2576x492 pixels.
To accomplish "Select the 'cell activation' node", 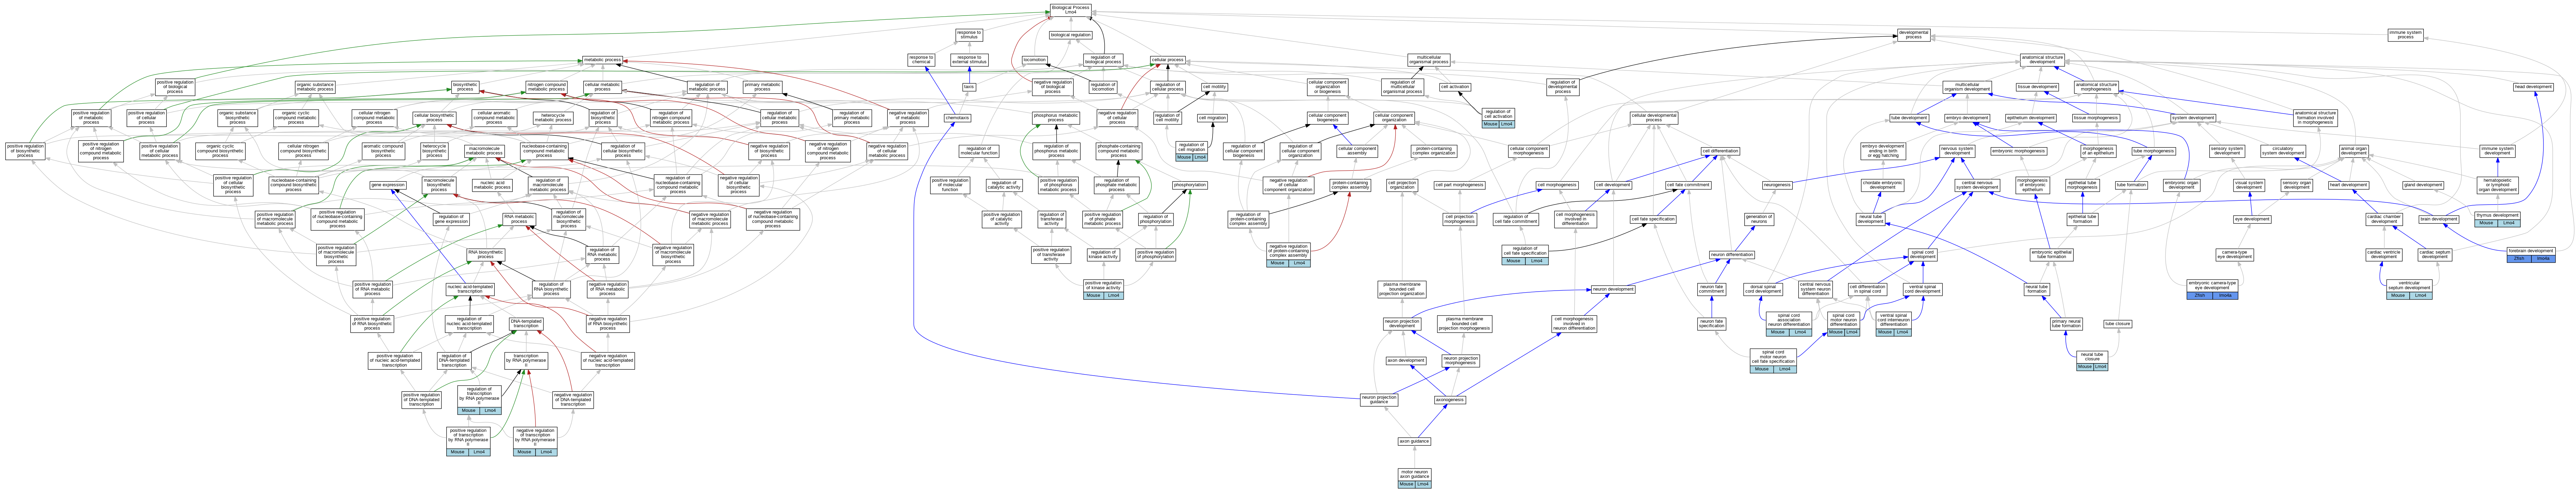I will tap(1455, 87).
